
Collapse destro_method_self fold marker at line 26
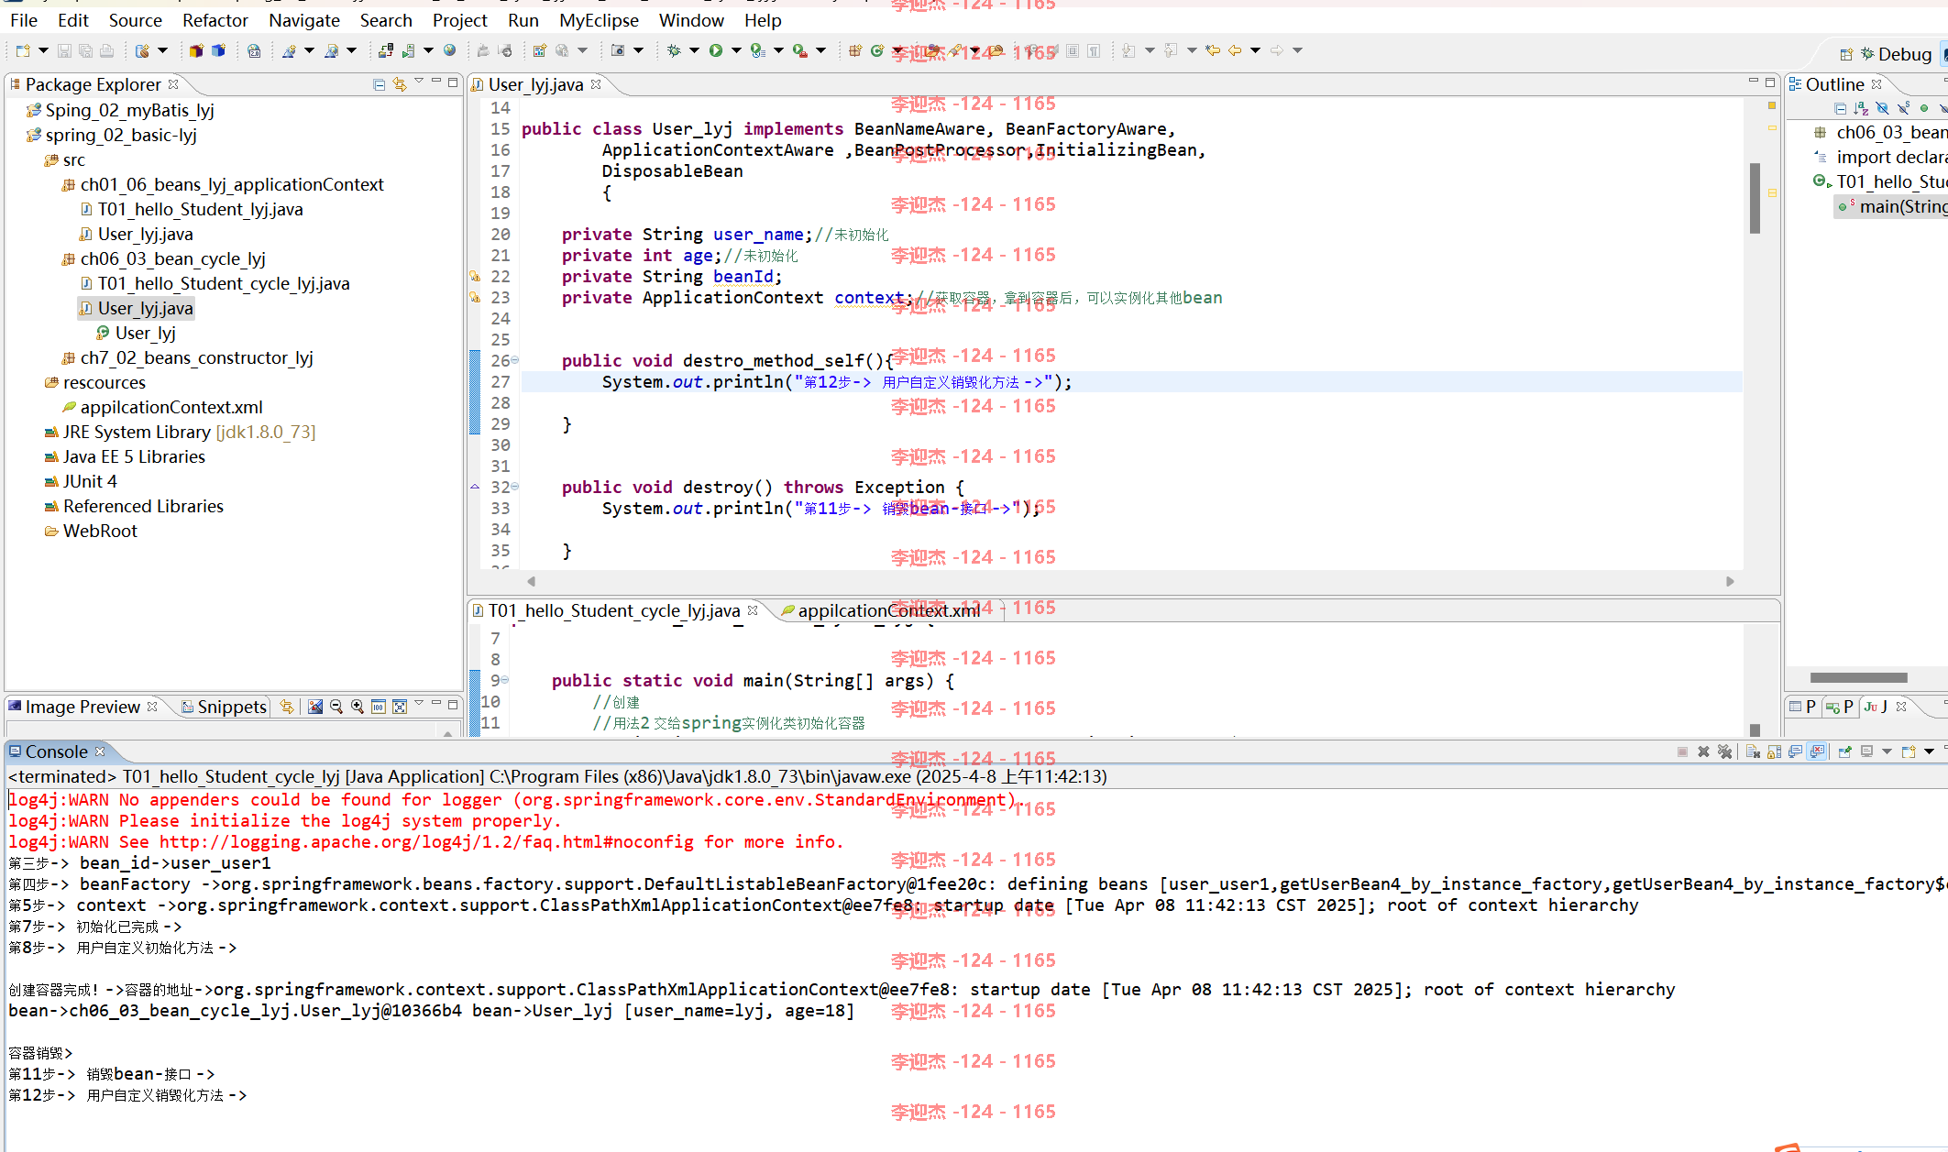pyautogui.click(x=515, y=360)
